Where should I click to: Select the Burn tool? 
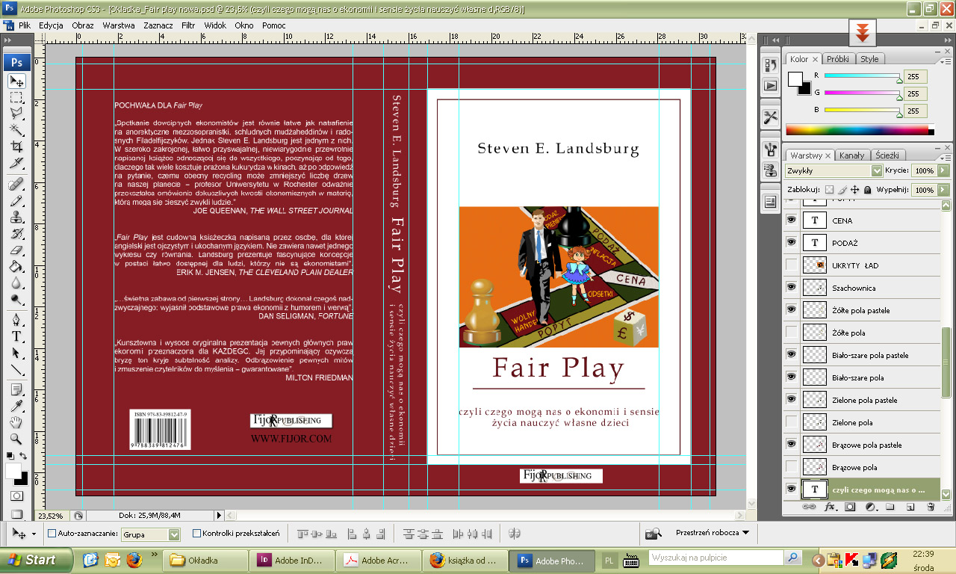(16, 300)
